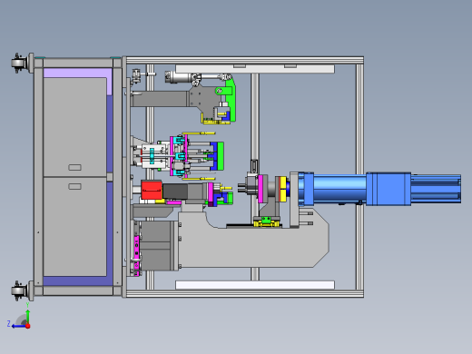Image resolution: width=472 pixels, height=354 pixels.
Task: Select the large blue electric cylinder actuator
Action: click(379, 189)
